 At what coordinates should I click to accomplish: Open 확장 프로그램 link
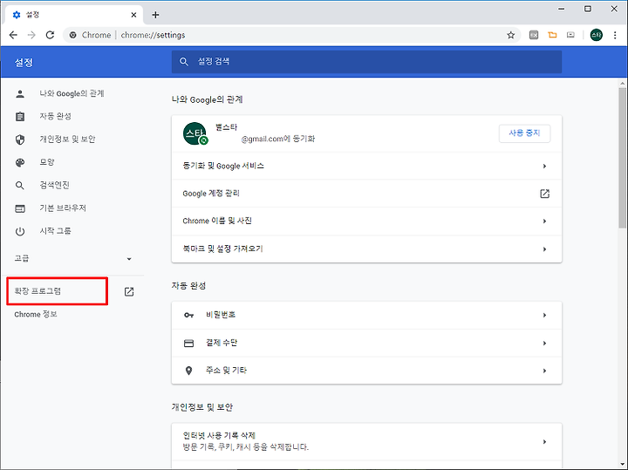point(38,291)
